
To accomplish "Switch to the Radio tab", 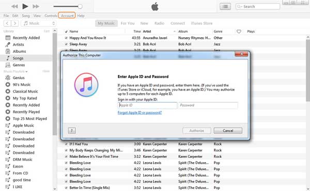I will 159,23.
